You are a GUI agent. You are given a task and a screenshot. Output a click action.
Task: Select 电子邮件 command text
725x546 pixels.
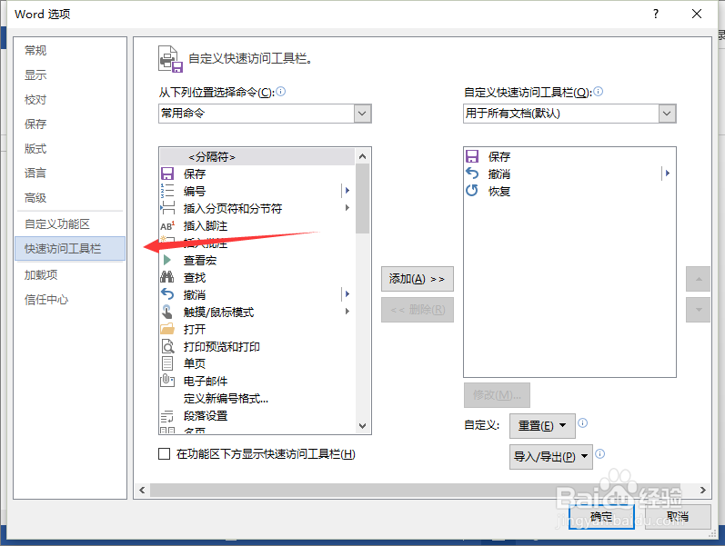coord(206,381)
